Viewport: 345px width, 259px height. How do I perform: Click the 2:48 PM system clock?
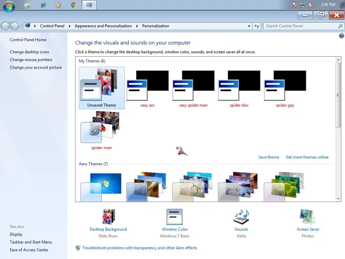point(328,5)
